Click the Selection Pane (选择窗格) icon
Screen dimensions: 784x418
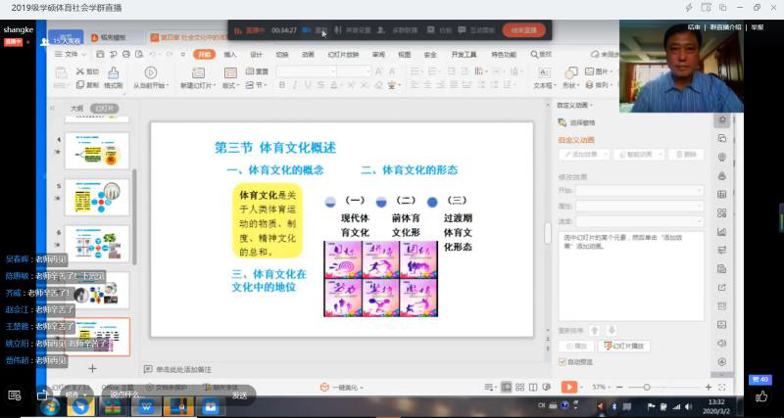(562, 122)
